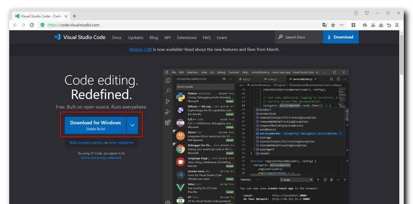Open the Updates navigation item

pos(135,37)
